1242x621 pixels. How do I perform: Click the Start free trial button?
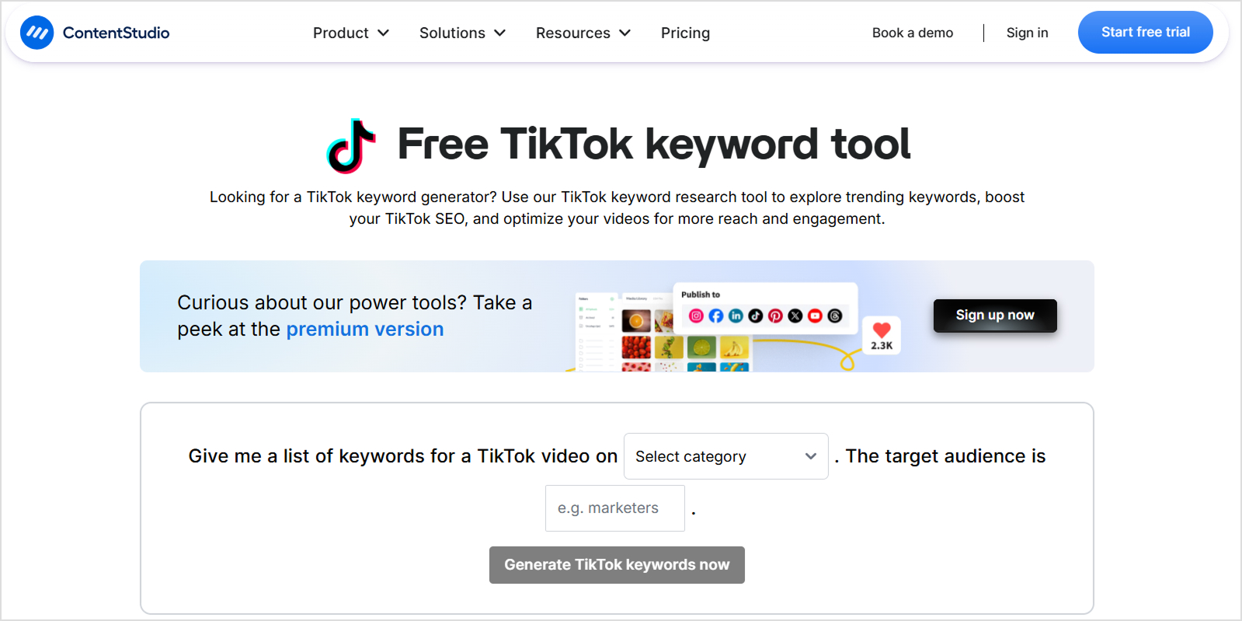tap(1145, 32)
